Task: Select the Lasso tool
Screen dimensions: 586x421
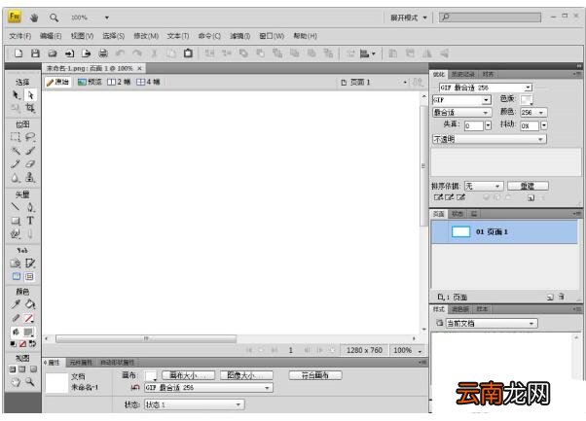Action: (x=30, y=137)
